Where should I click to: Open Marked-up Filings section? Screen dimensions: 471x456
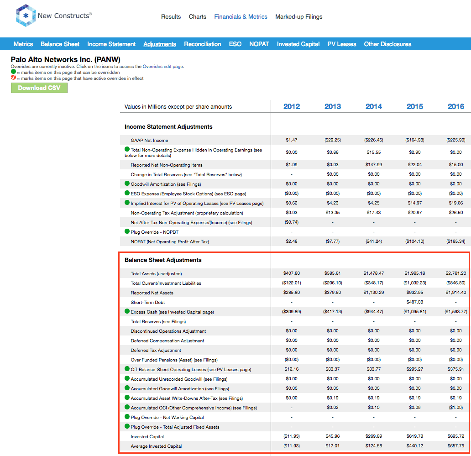[299, 17]
